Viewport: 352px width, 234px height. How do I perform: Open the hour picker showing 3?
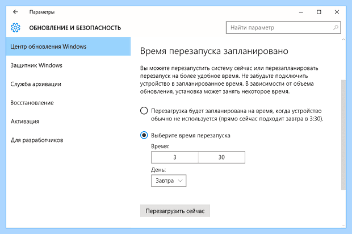point(175,157)
